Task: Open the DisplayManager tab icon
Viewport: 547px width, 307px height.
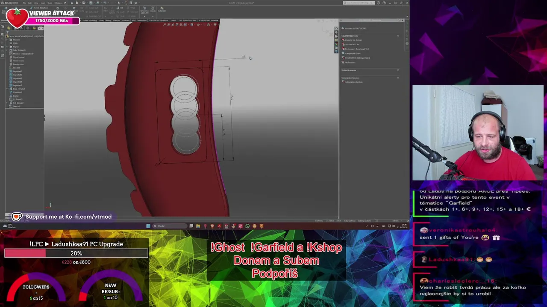Action: click(34, 28)
